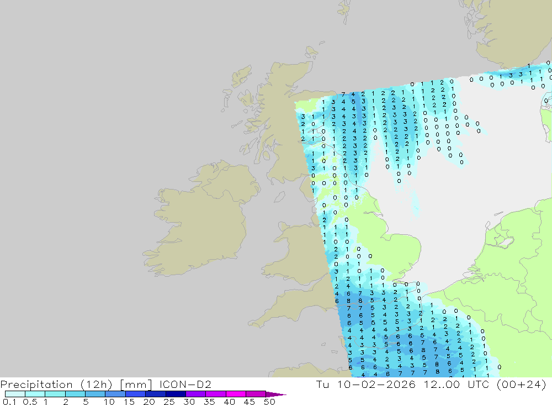The height and width of the screenshot is (405, 552).
Task: Click the '[mm]' unit label
Action: click(x=136, y=385)
